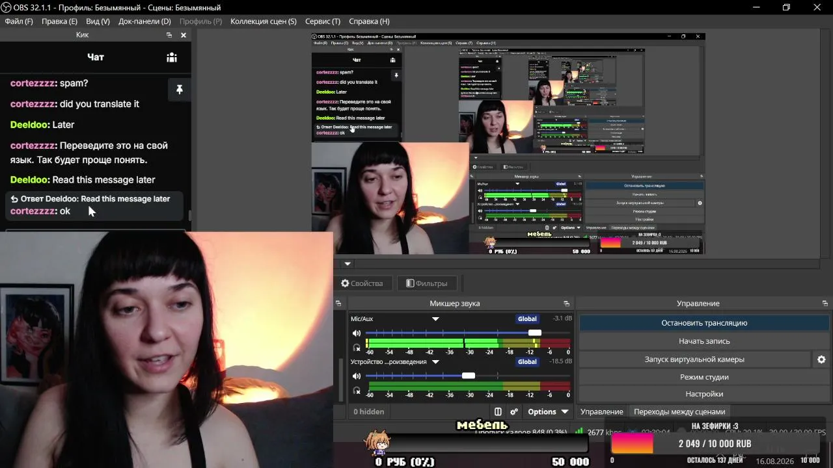The width and height of the screenshot is (833, 468).
Task: Click the chat message "cortezzzz: spam?"
Action: (x=49, y=83)
